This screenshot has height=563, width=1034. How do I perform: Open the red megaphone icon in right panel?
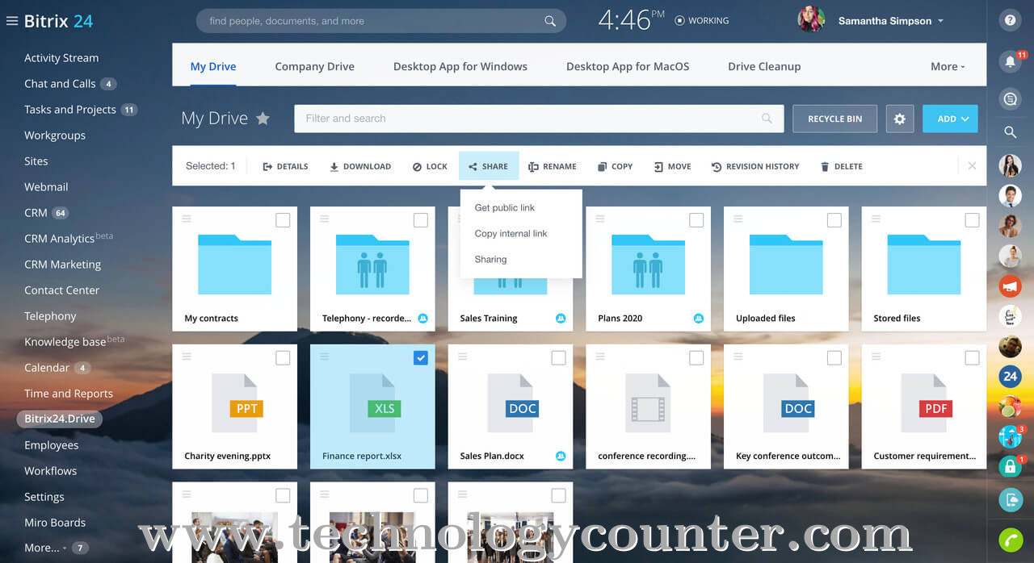[1010, 286]
